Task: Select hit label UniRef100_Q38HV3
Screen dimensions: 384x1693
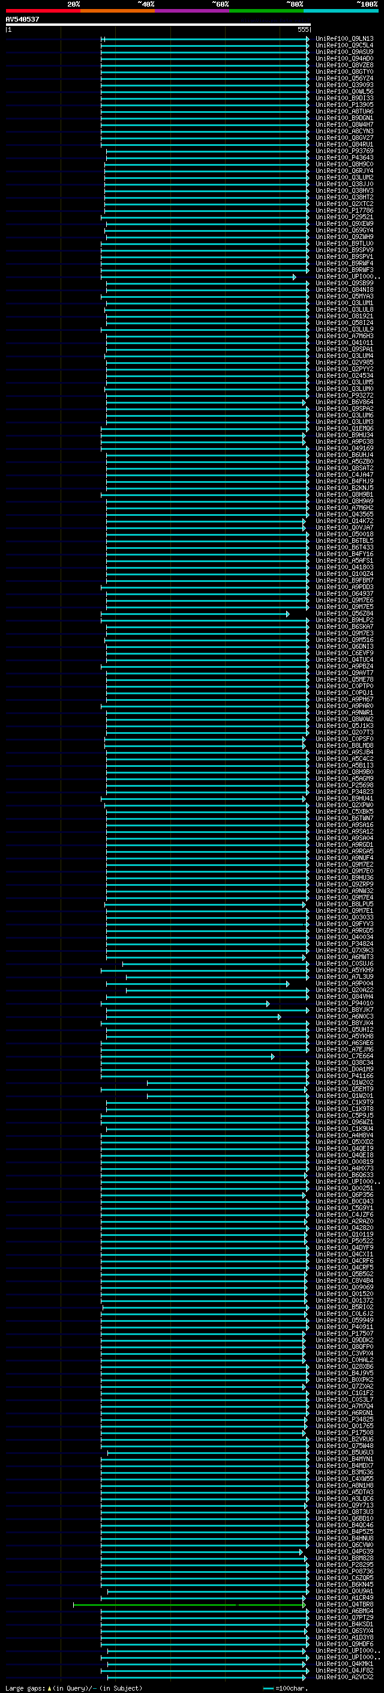Action: (x=344, y=190)
